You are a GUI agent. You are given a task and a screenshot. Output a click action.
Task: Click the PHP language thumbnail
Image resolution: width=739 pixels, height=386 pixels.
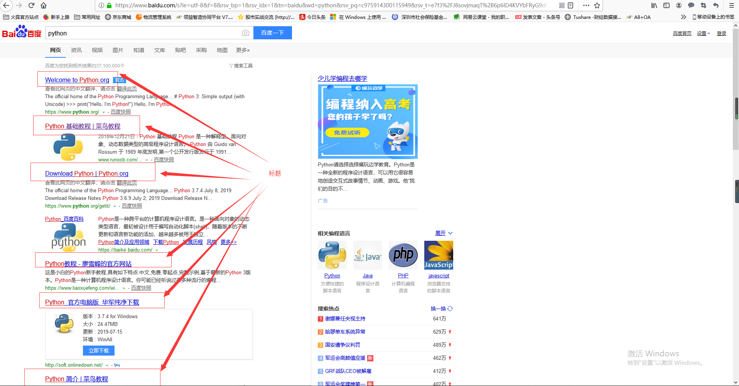click(x=403, y=255)
